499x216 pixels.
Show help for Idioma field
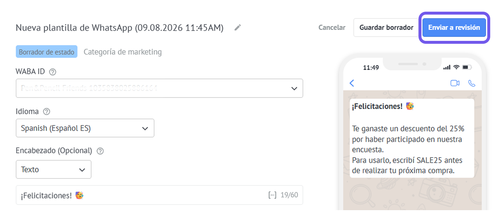pos(46,111)
